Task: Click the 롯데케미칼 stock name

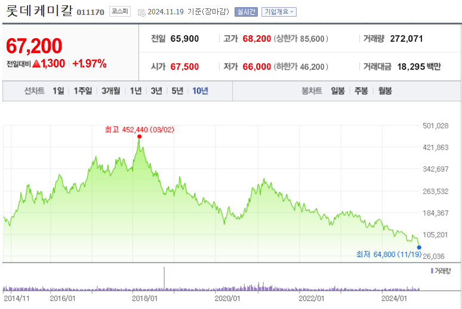Action: pos(39,11)
